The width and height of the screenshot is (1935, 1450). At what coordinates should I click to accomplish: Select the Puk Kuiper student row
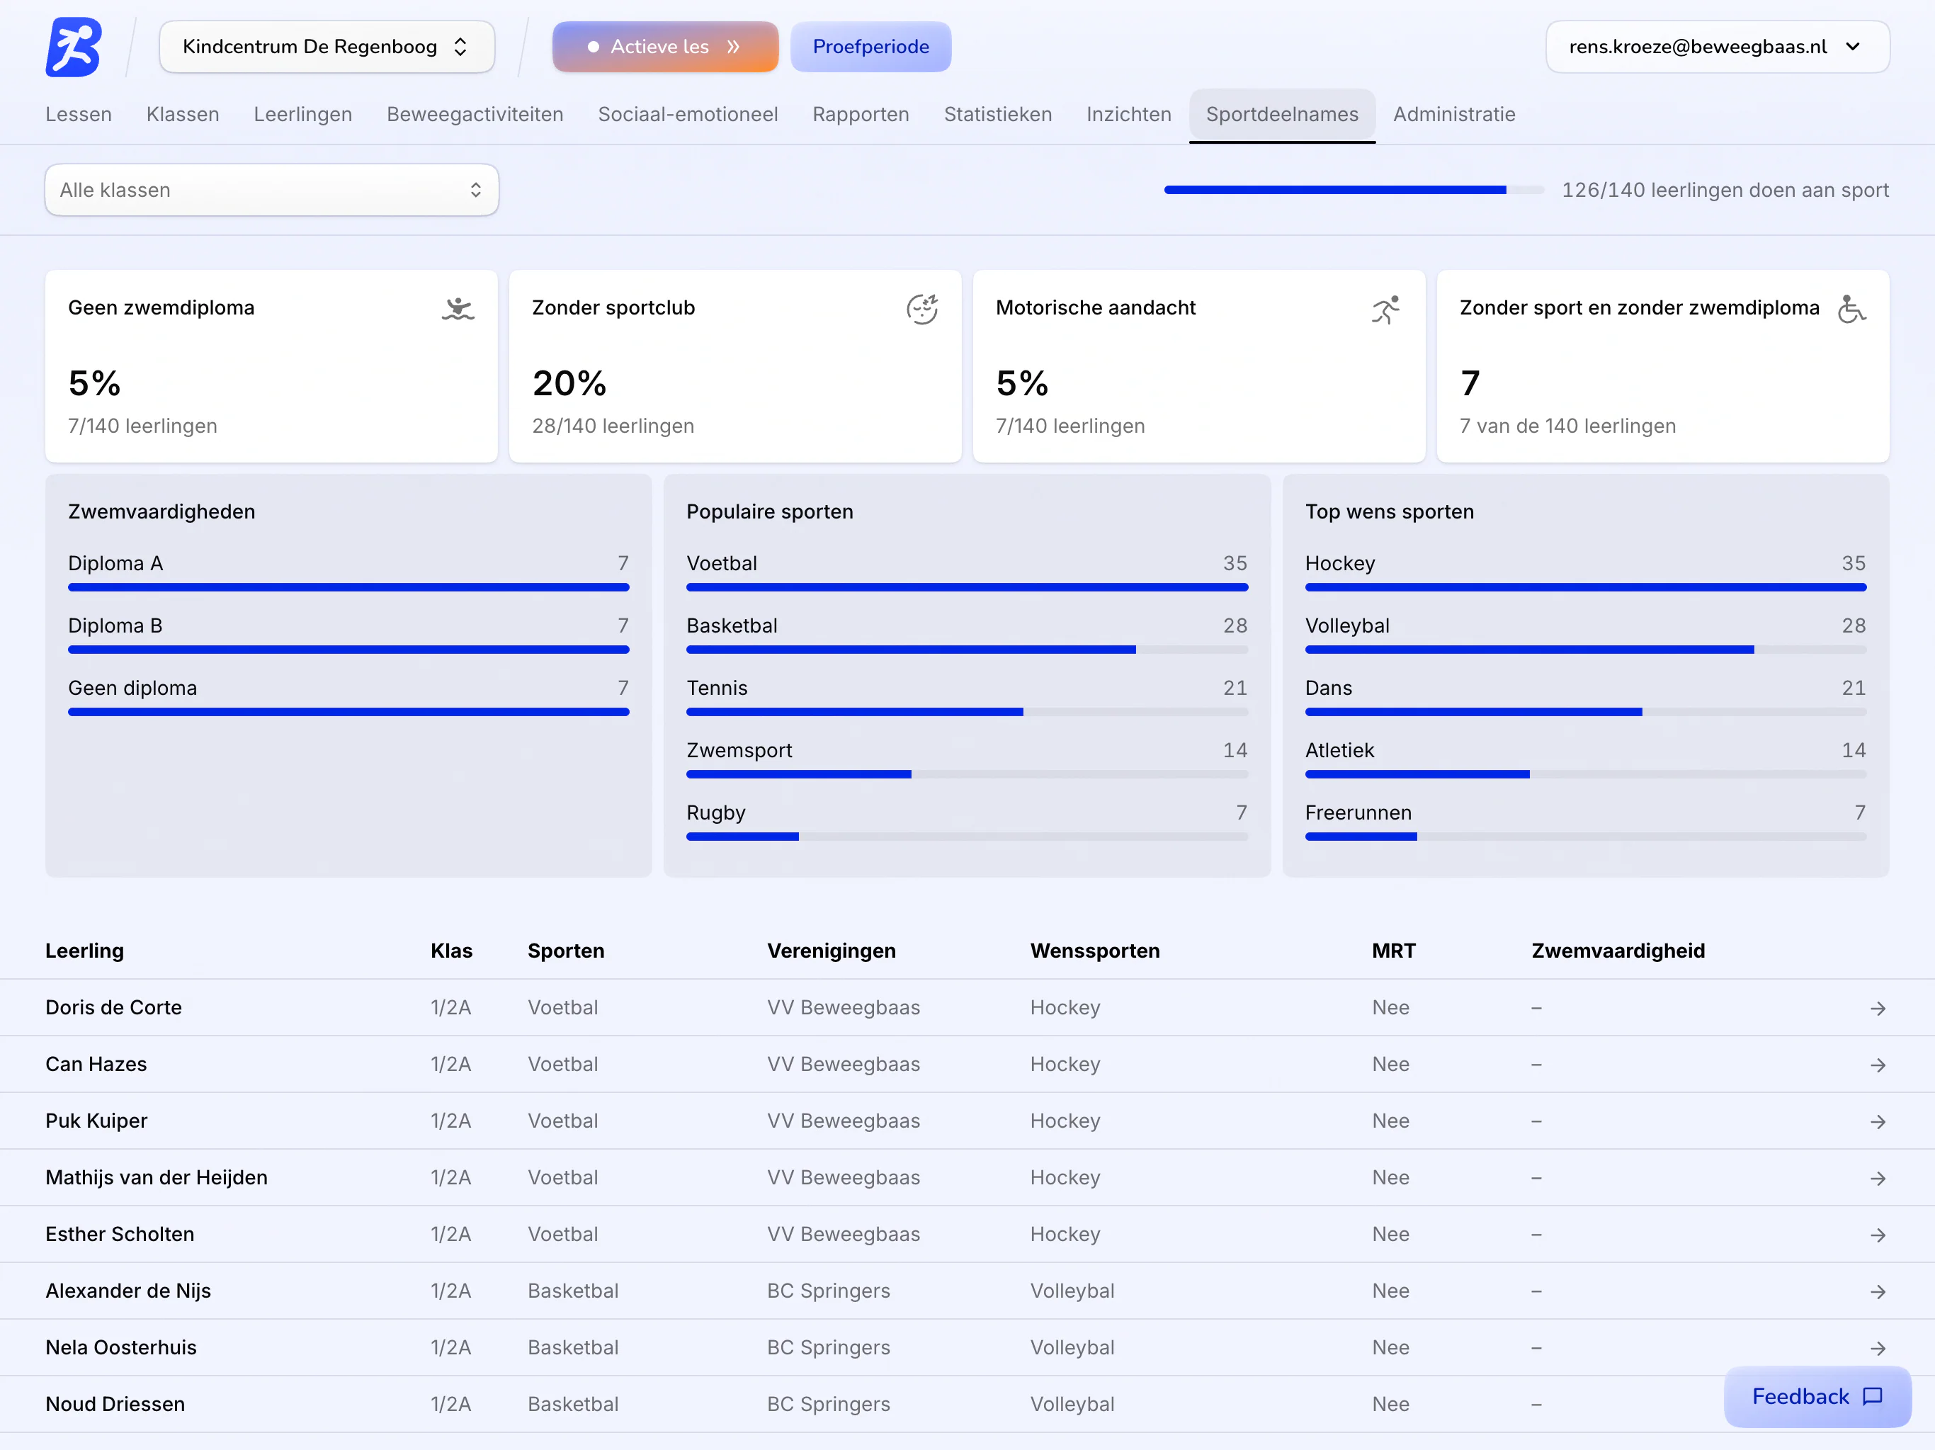pyautogui.click(x=967, y=1121)
